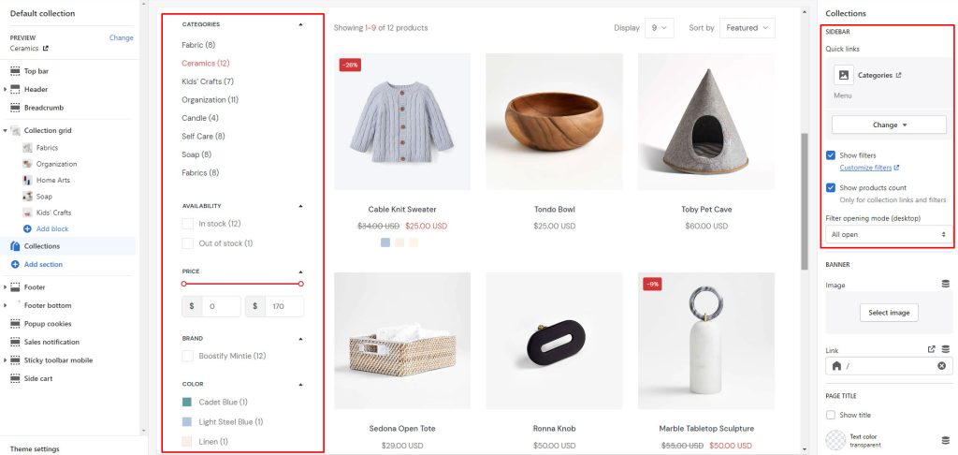Enable the Show title checkbox
The width and height of the screenshot is (958, 455).
[x=831, y=415]
